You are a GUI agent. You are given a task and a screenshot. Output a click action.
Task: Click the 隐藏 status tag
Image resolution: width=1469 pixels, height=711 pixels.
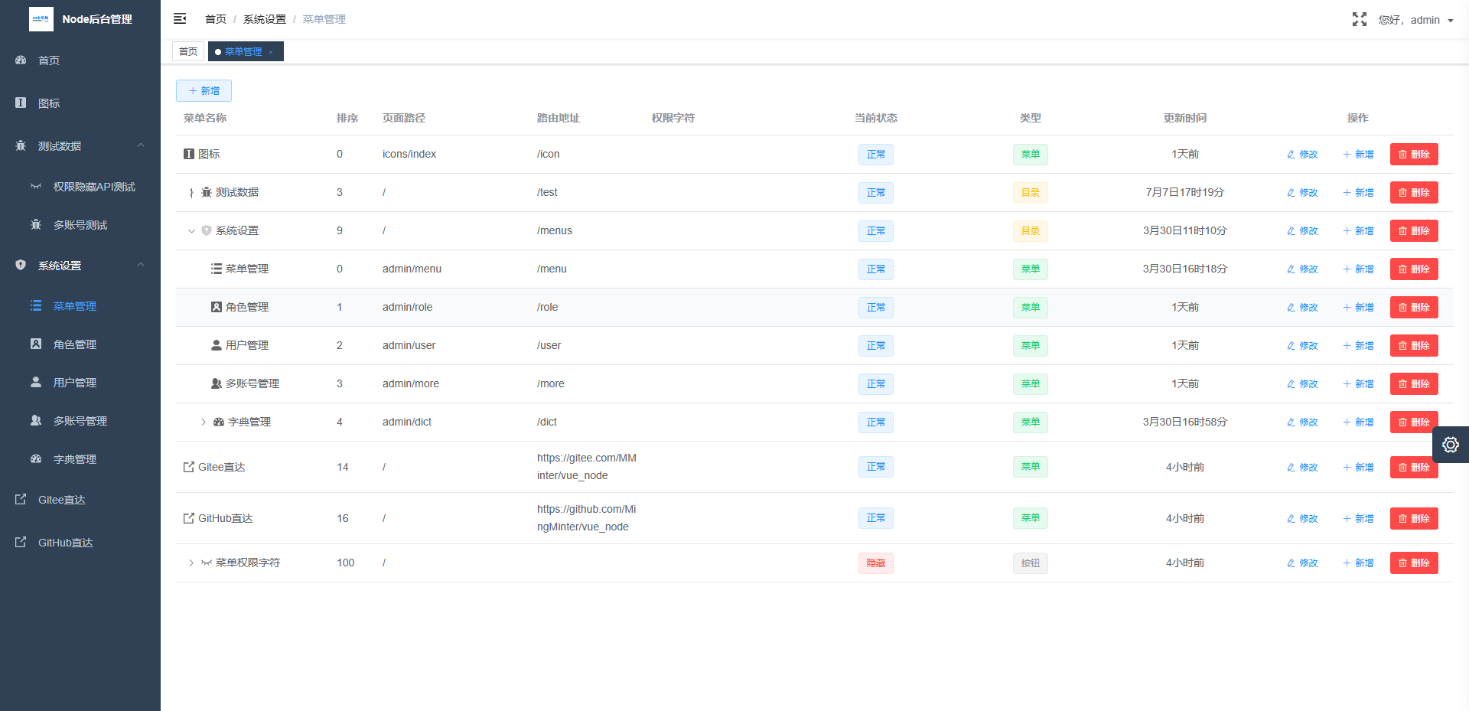pos(875,563)
